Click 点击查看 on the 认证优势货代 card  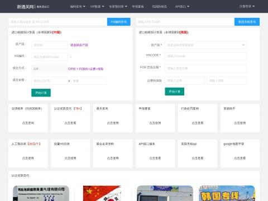[70, 123]
